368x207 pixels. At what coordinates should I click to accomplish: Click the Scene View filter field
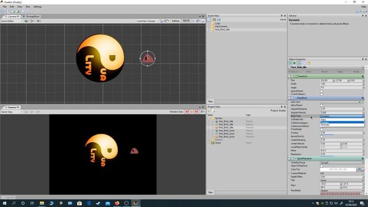[x=250, y=101]
